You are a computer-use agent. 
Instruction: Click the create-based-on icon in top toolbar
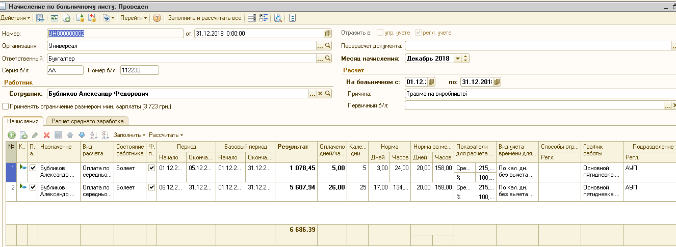click(108, 18)
